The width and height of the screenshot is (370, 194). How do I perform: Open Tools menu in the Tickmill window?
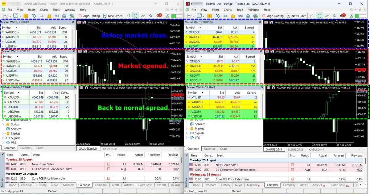pos(240,10)
